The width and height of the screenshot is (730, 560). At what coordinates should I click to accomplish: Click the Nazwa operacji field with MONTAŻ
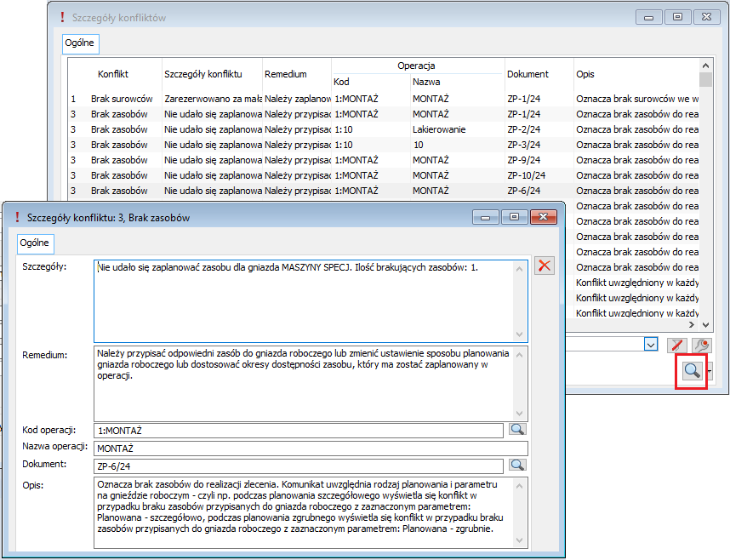[x=311, y=449]
